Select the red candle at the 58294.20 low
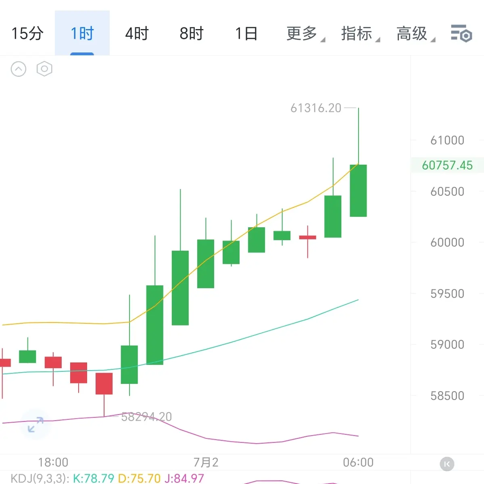Viewport: 484px width, 484px height. (104, 383)
